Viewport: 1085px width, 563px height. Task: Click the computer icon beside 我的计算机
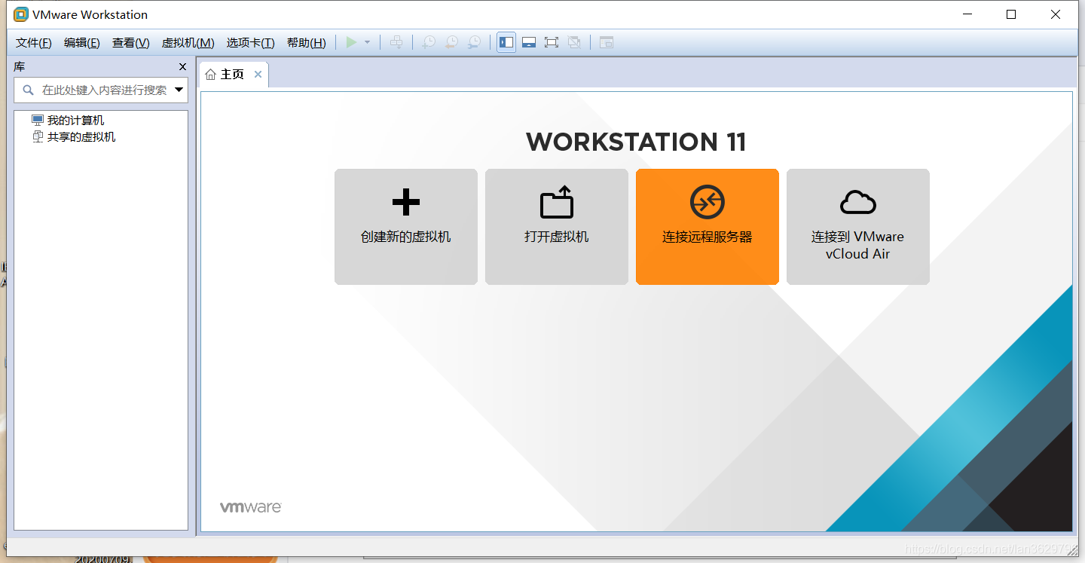coord(38,121)
